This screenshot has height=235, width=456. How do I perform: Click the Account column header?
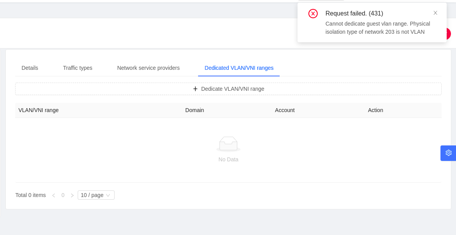point(285,110)
